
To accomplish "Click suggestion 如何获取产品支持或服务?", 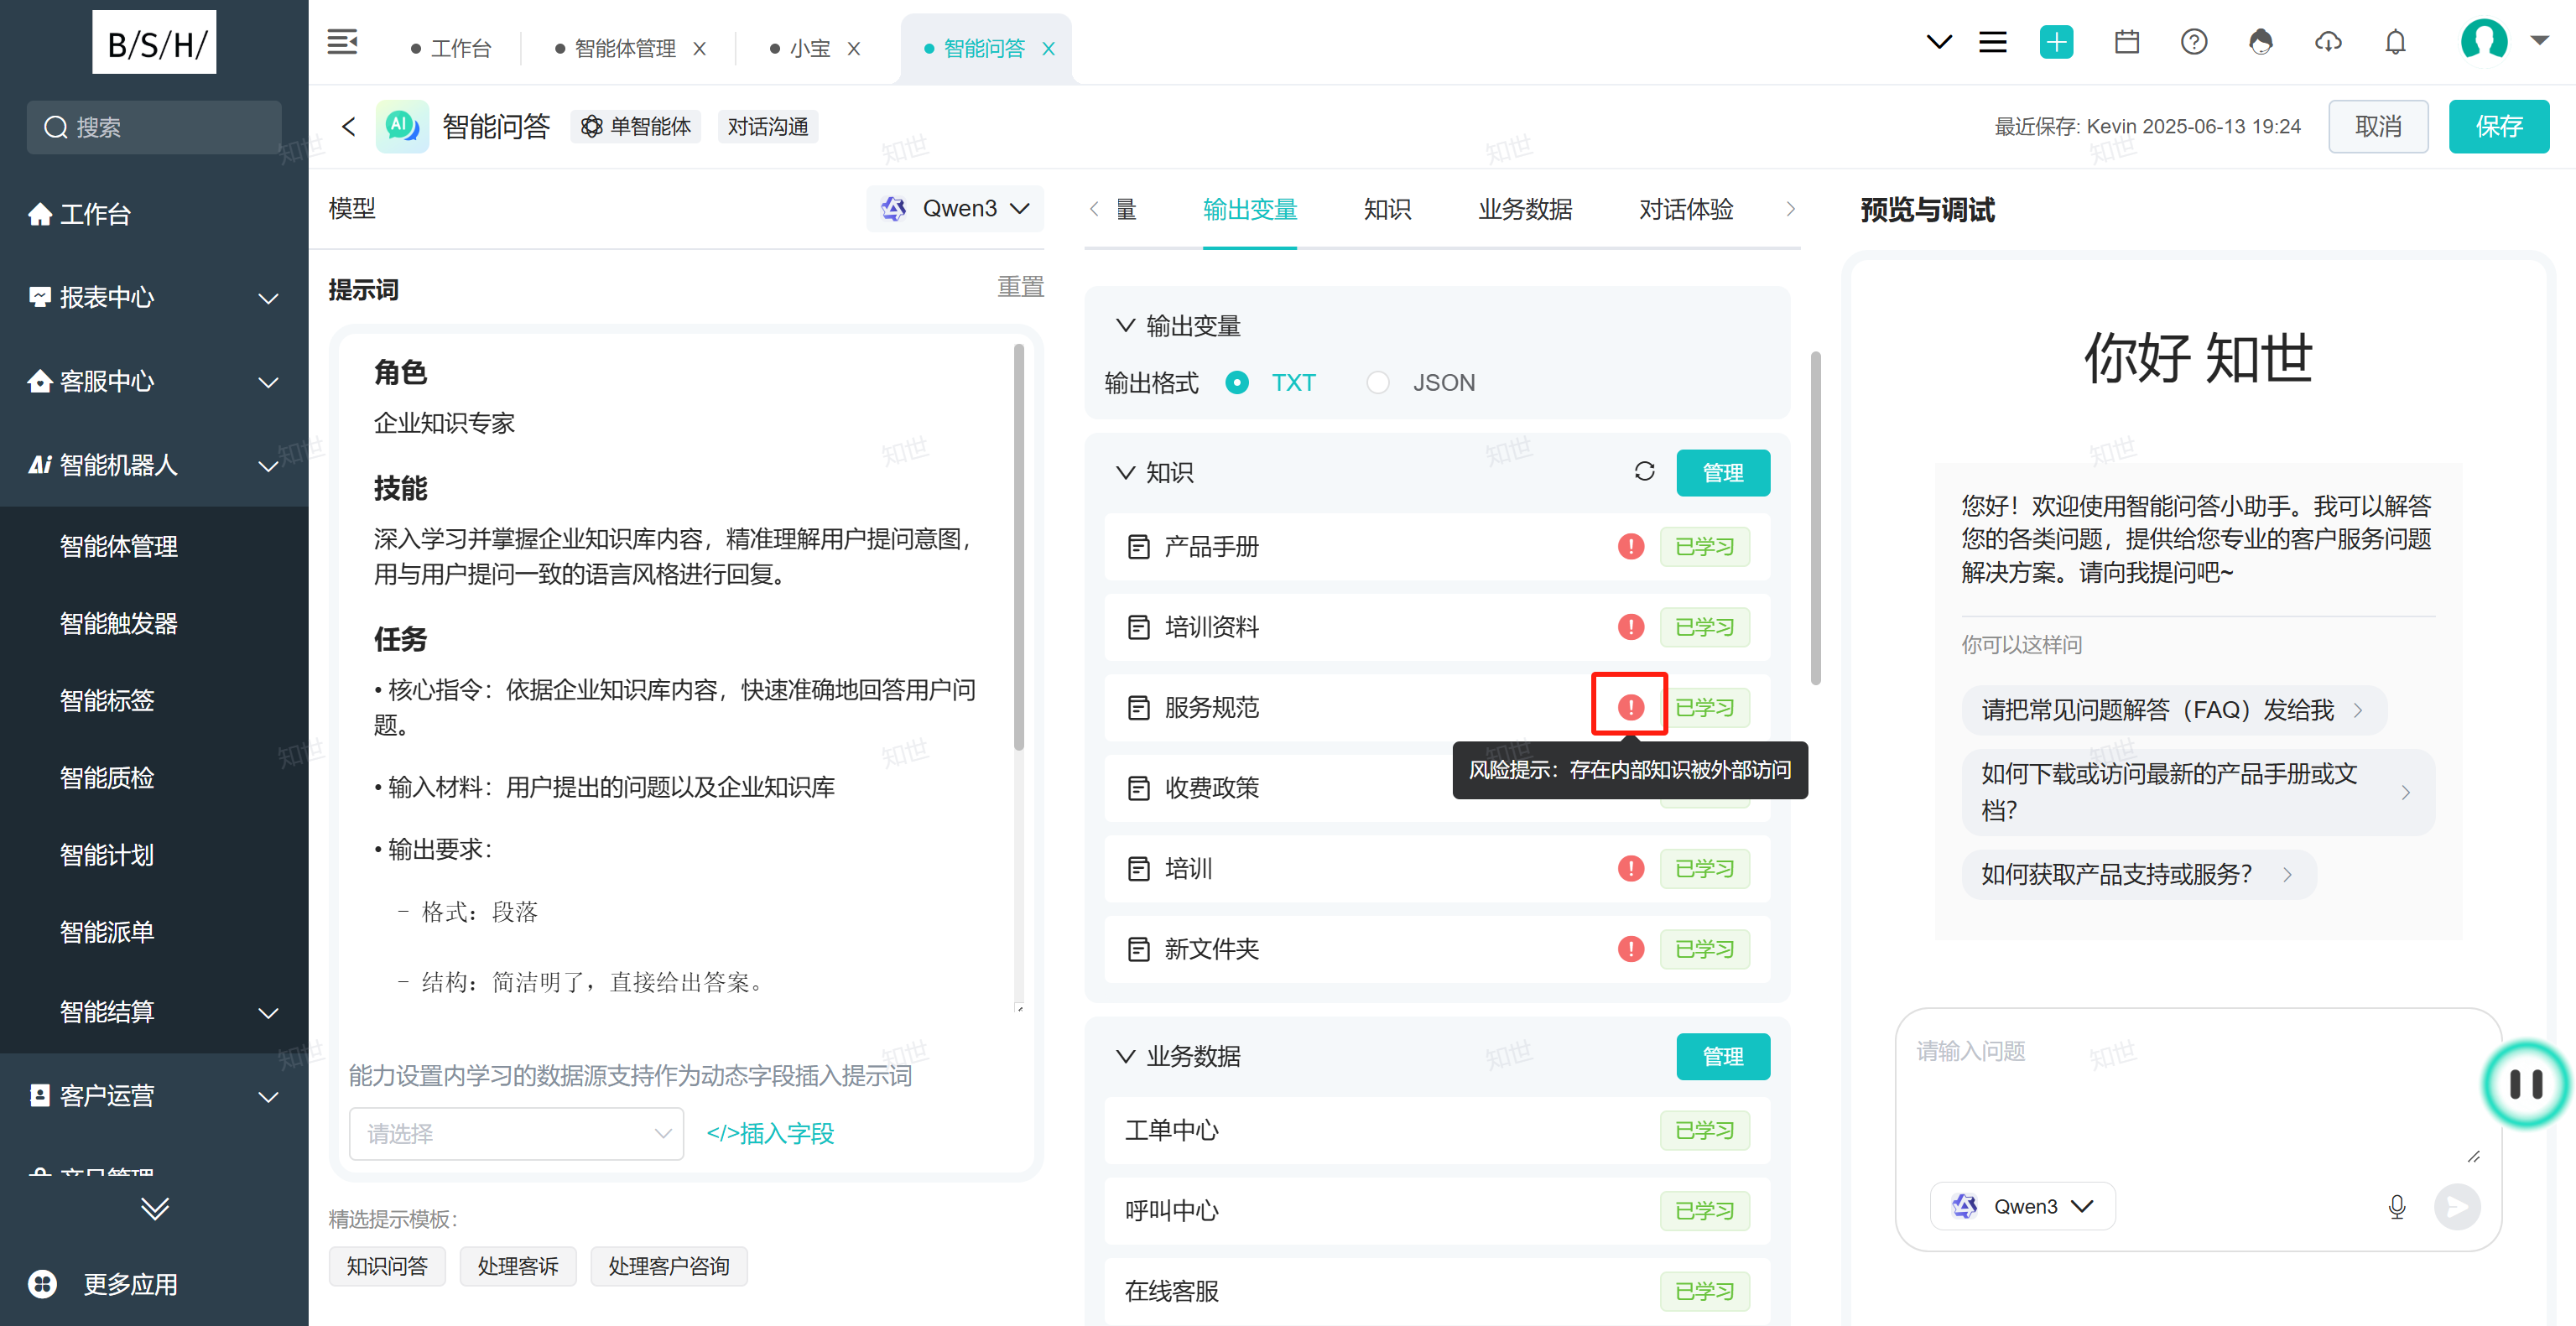I will click(x=2138, y=874).
